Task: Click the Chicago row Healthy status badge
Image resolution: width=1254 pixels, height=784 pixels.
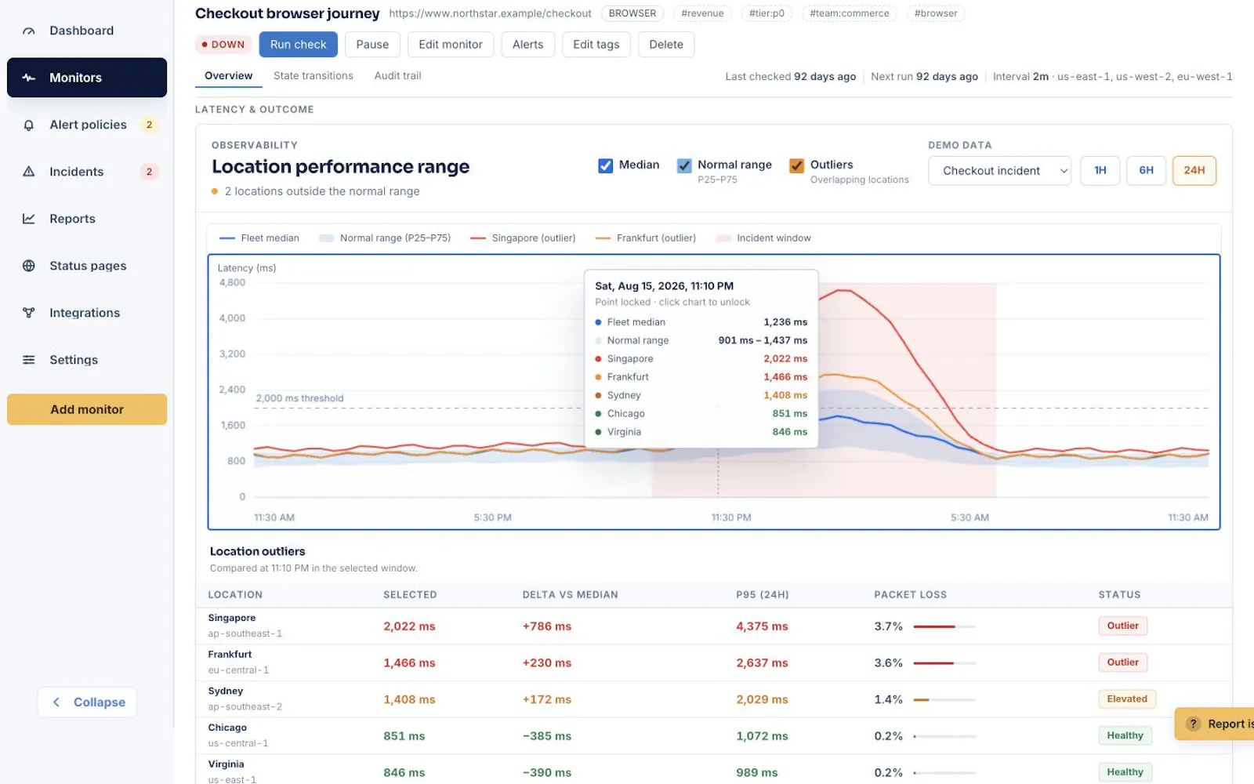Action: (x=1125, y=735)
